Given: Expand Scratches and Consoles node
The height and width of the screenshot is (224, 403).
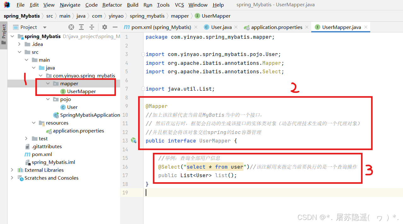Looking at the screenshot, I should (x=12, y=178).
